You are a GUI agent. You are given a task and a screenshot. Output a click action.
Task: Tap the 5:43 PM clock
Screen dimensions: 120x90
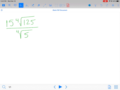3,1
